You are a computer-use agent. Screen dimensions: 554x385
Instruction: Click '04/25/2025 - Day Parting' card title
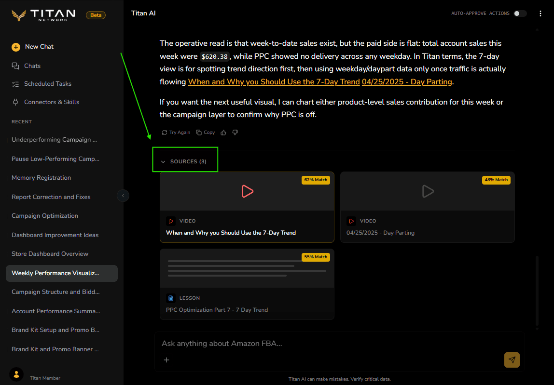381,233
